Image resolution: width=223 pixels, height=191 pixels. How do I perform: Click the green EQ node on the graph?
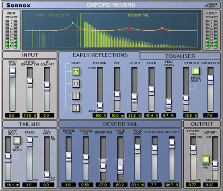pyautogui.click(x=73, y=23)
